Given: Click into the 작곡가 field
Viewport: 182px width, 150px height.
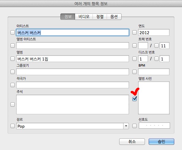Looking at the screenshot, I should coord(73,85).
